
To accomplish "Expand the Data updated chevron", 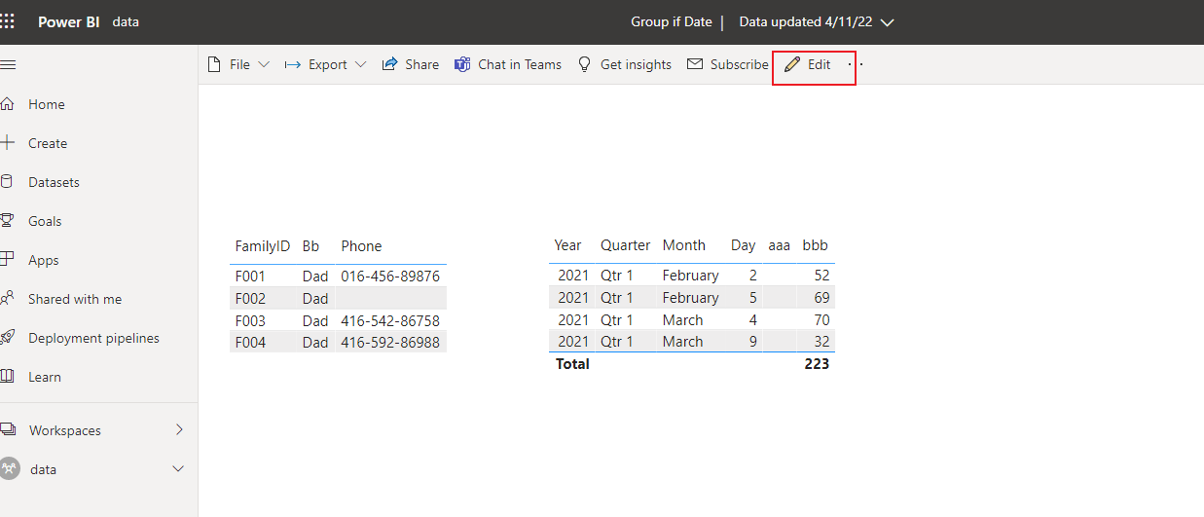I will tap(887, 22).
